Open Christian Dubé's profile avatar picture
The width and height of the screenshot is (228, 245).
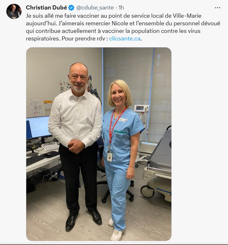[x=14, y=11]
